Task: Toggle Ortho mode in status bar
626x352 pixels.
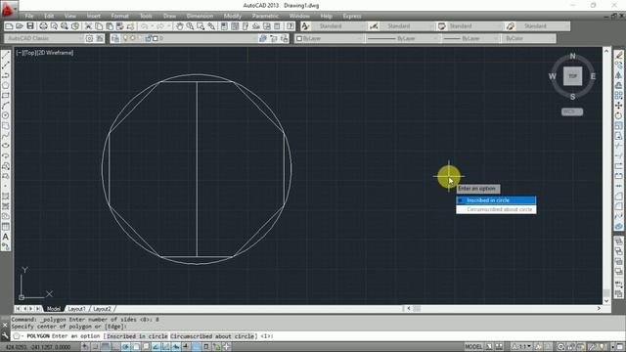Action: point(115,347)
